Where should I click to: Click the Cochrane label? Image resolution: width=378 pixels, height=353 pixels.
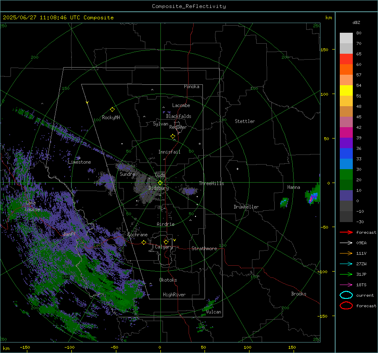point(137,235)
